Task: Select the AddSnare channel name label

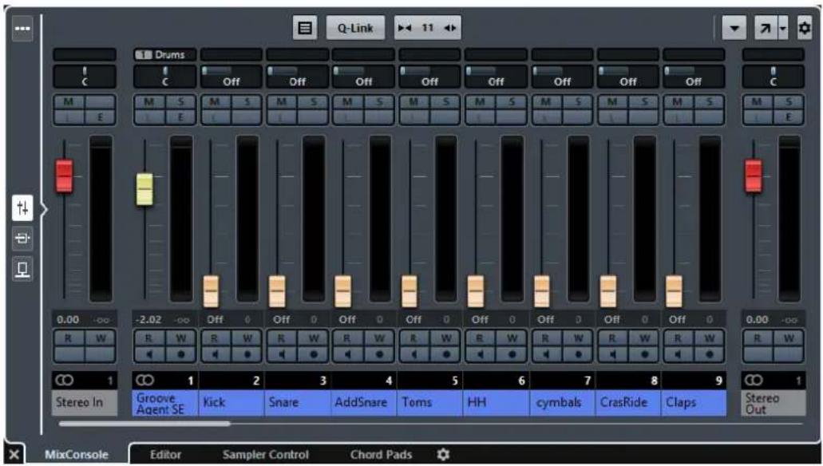Action: 364,402
